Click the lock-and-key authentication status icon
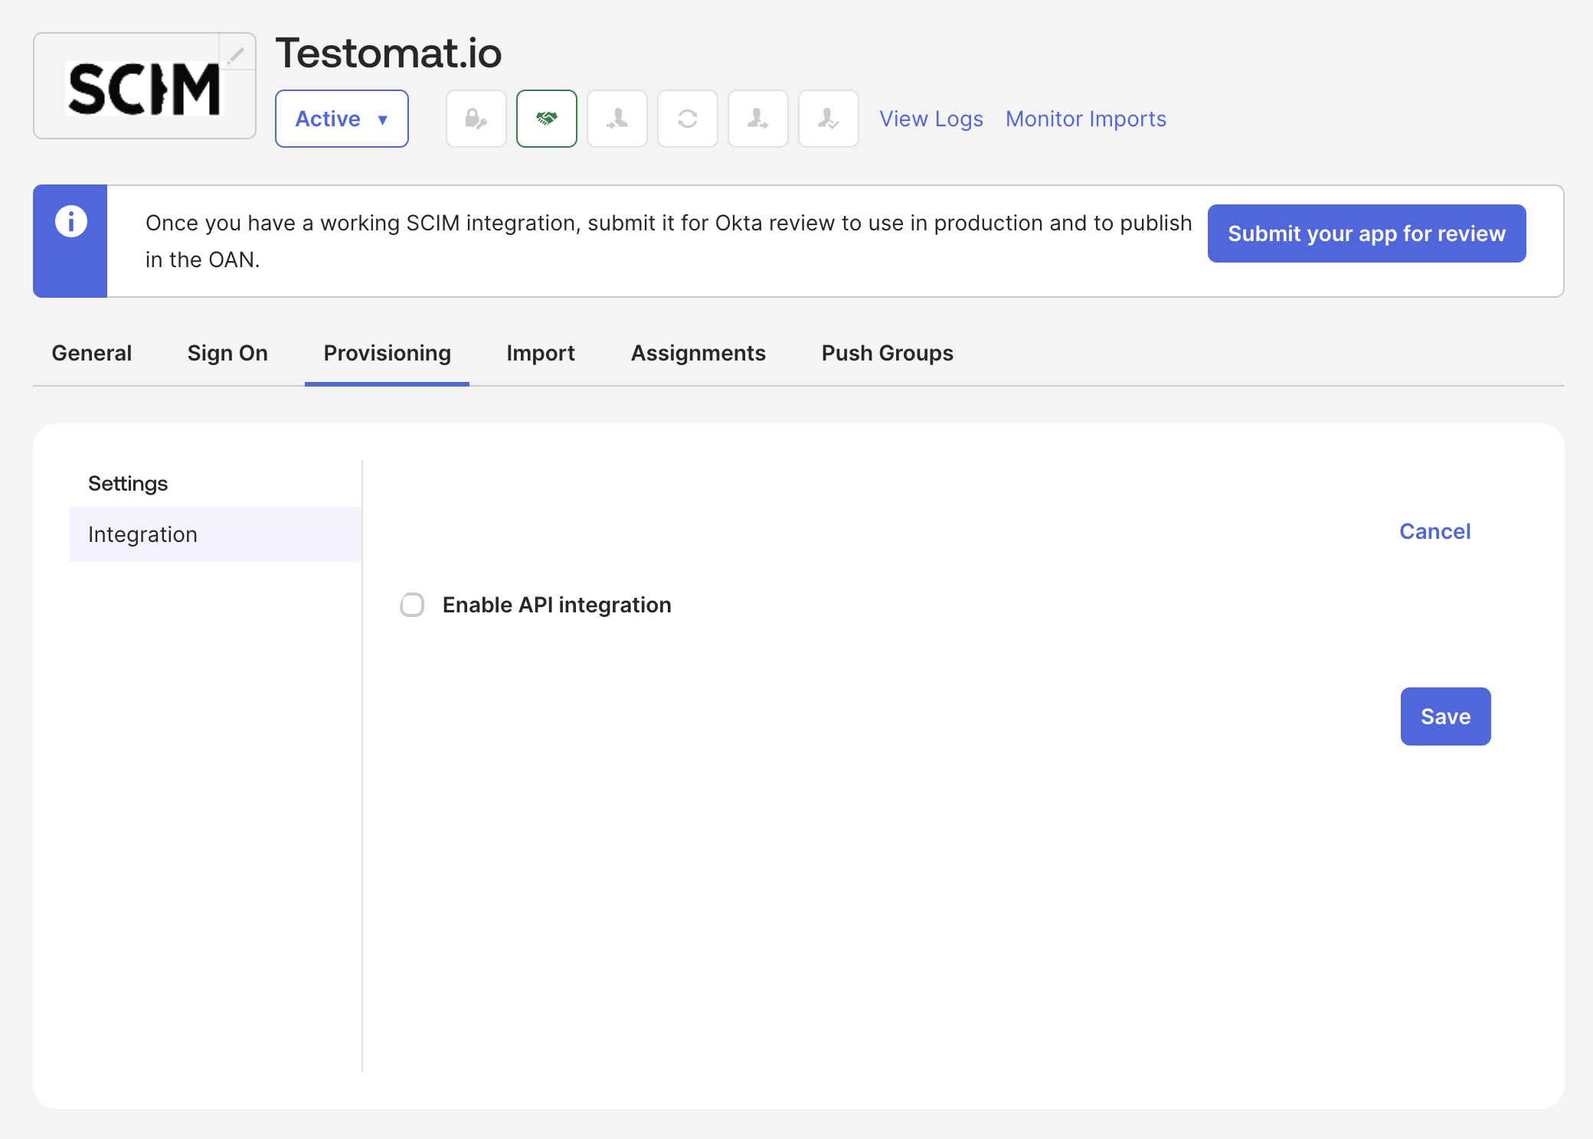 476,119
